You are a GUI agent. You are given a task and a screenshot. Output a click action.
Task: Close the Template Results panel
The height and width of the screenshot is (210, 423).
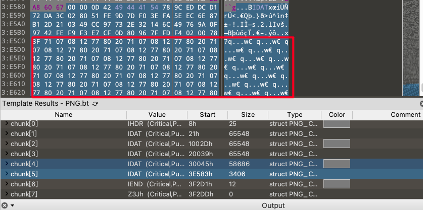tap(421, 104)
